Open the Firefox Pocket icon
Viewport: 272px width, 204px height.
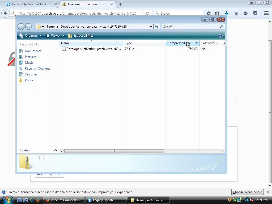click(x=255, y=13)
